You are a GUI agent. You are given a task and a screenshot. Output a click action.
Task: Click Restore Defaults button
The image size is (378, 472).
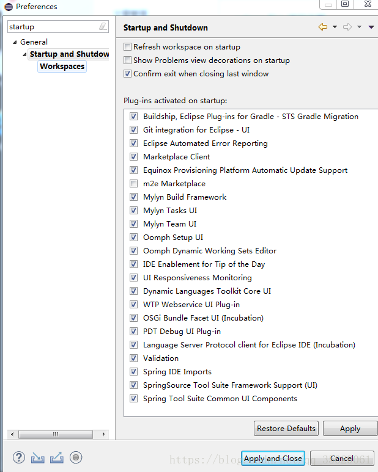click(286, 429)
